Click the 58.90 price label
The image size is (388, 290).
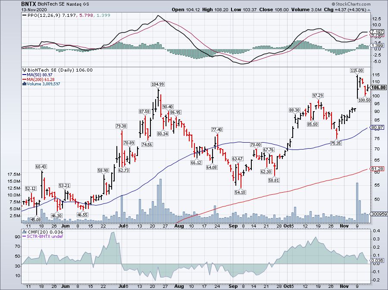pyautogui.click(x=103, y=171)
